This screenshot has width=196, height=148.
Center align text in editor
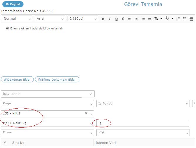[136, 19]
